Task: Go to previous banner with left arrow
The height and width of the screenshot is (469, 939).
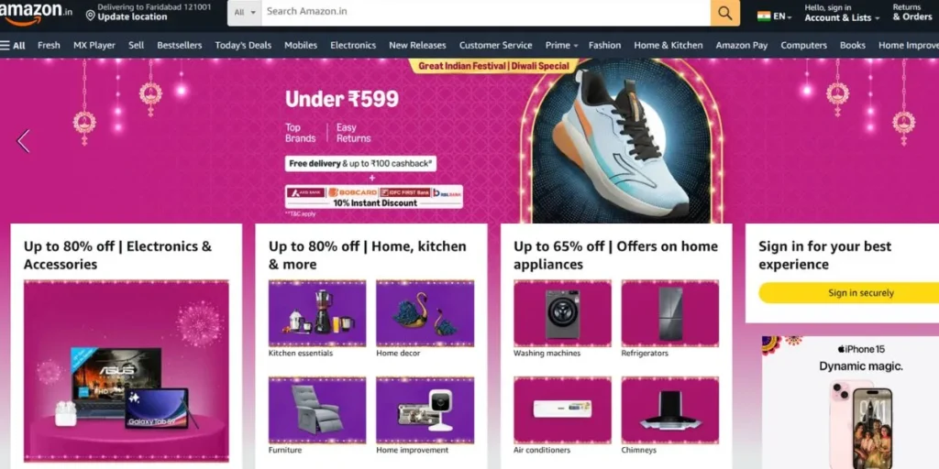Action: tap(23, 141)
